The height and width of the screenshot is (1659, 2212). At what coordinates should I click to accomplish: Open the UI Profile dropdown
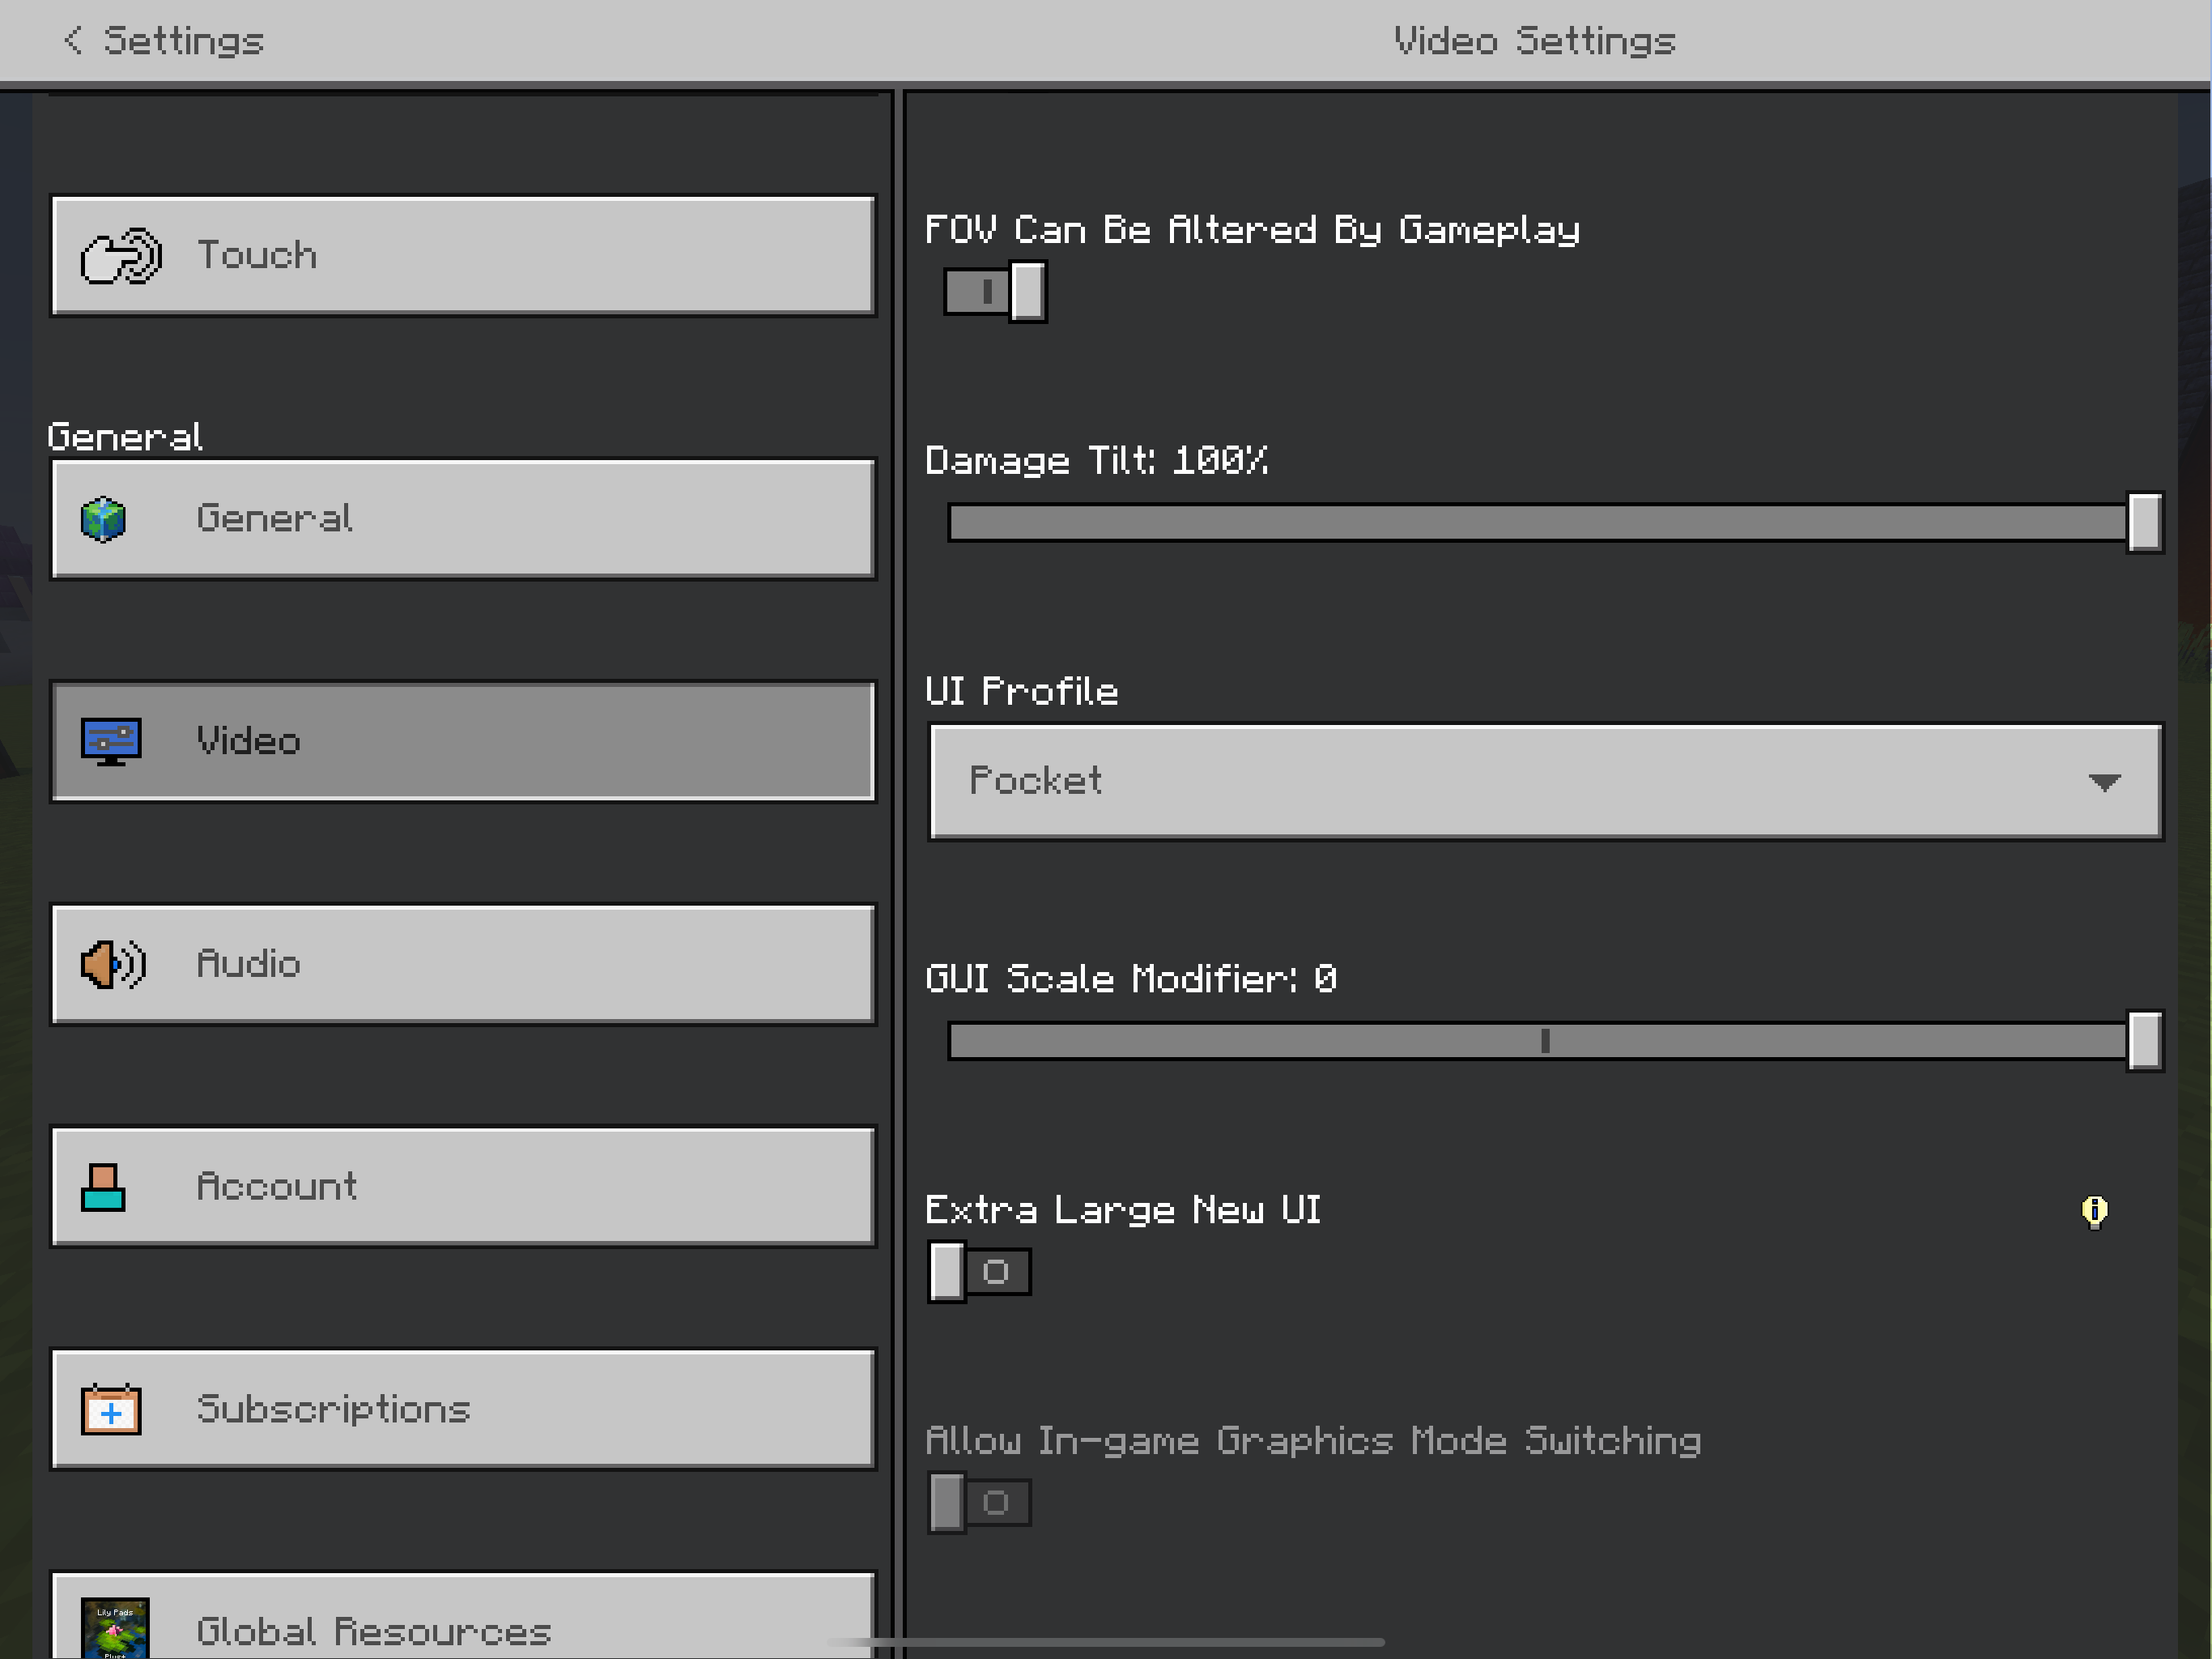coord(1545,782)
